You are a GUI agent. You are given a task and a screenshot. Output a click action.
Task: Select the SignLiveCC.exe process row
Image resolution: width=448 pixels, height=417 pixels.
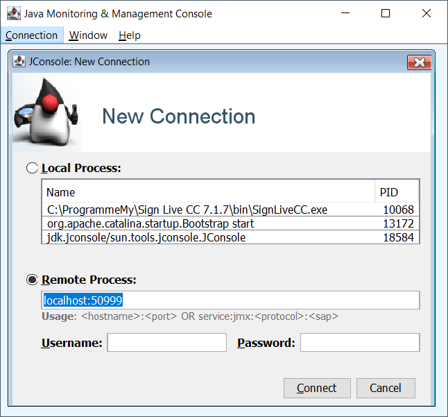230,210
